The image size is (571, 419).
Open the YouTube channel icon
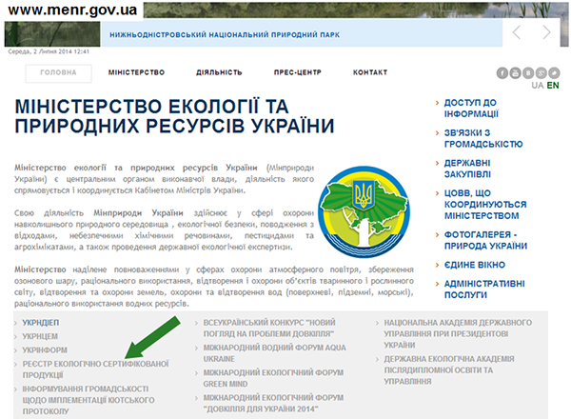click(515, 72)
